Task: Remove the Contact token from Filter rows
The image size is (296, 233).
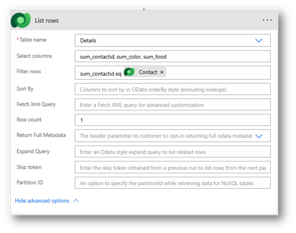Action: 162,72
